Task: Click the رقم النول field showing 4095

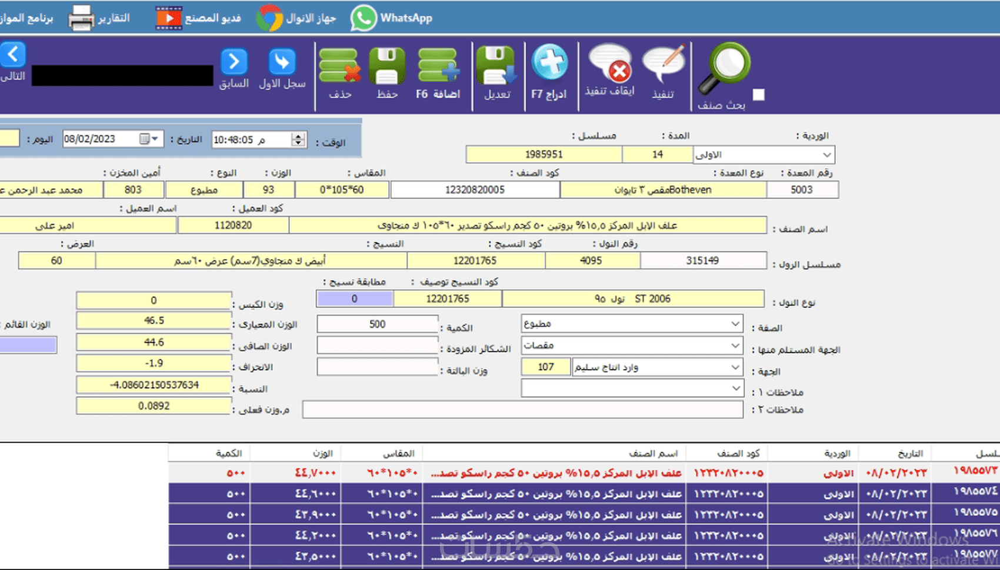Action: [x=592, y=260]
